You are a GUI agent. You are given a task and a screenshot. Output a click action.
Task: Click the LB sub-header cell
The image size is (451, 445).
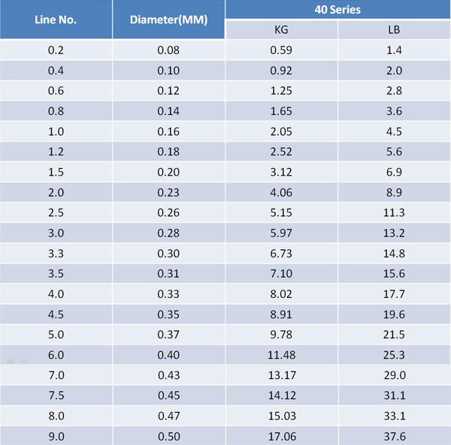coord(394,30)
